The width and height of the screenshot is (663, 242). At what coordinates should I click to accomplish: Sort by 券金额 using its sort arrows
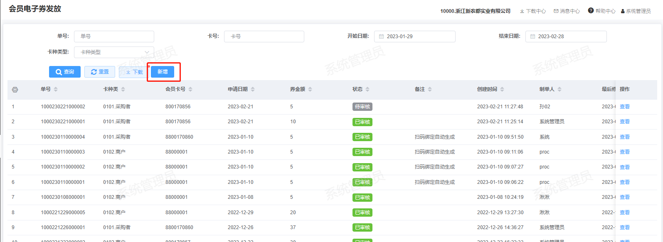[x=310, y=89]
